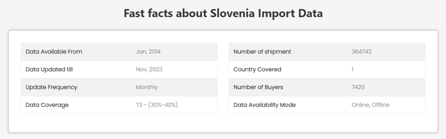
Task: Click the 'Fast facts about Slovenia Import Data' heading
Action: click(223, 14)
